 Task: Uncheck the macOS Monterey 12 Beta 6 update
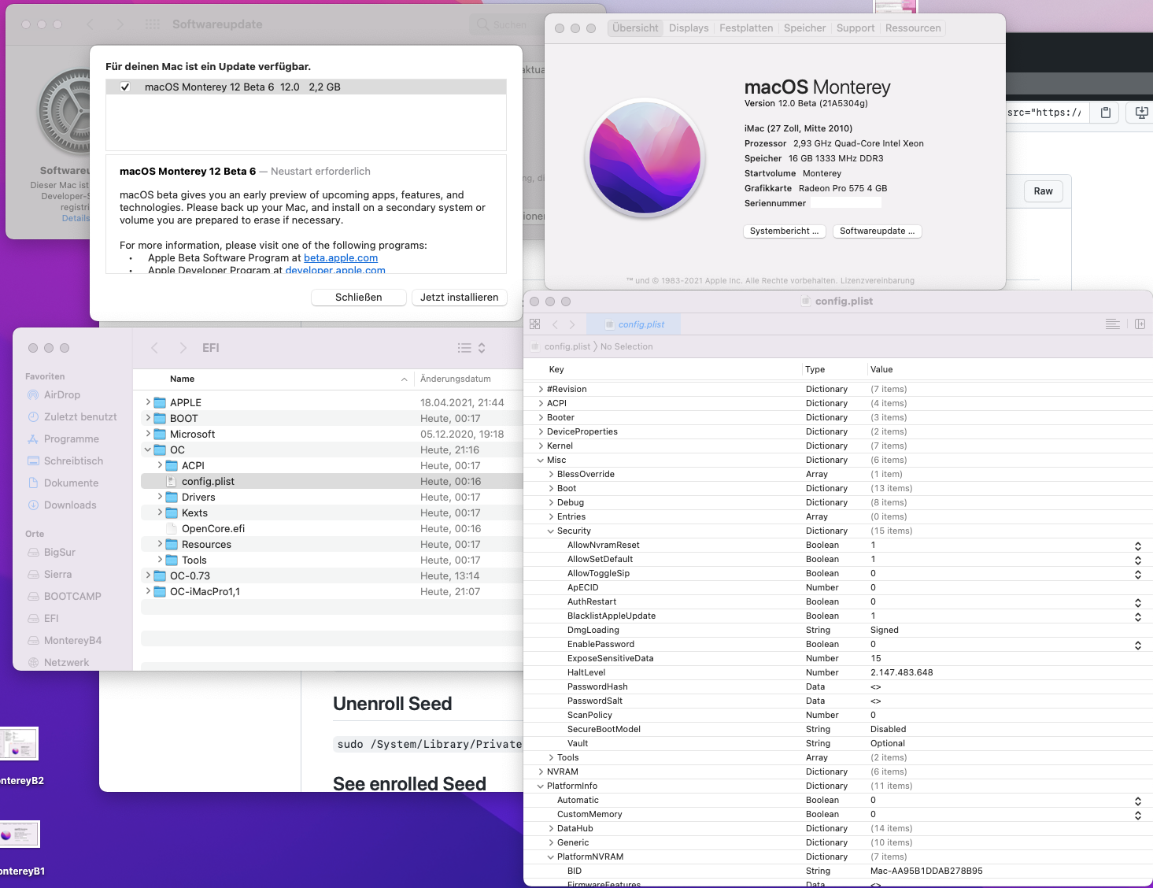[x=125, y=87]
